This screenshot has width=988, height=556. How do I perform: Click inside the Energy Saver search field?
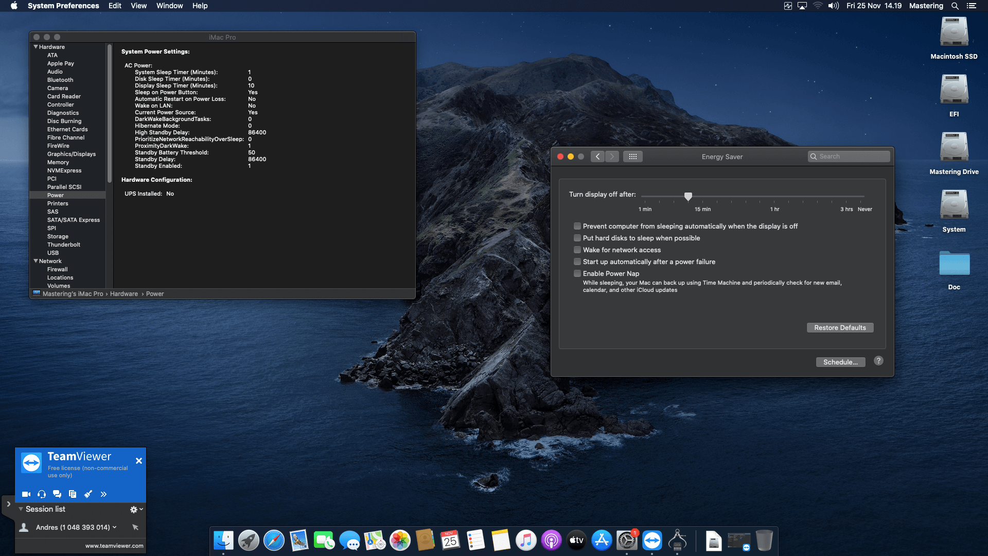[849, 156]
